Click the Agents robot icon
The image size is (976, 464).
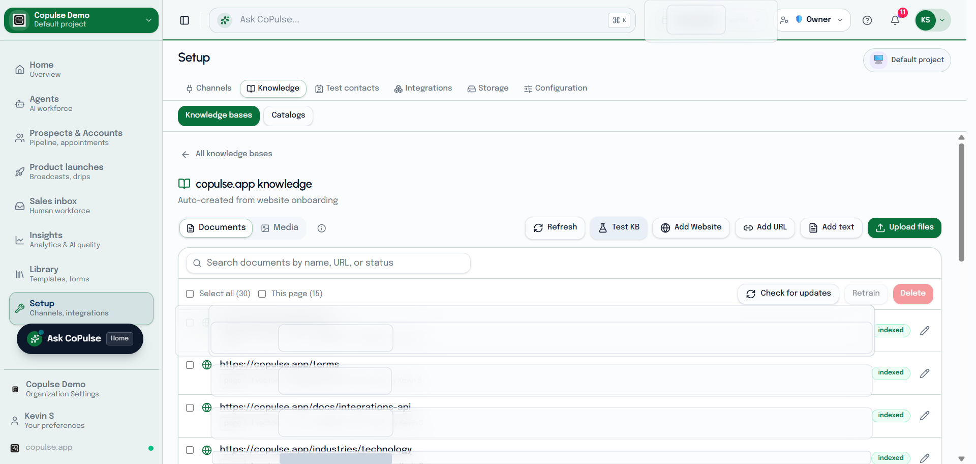19,104
